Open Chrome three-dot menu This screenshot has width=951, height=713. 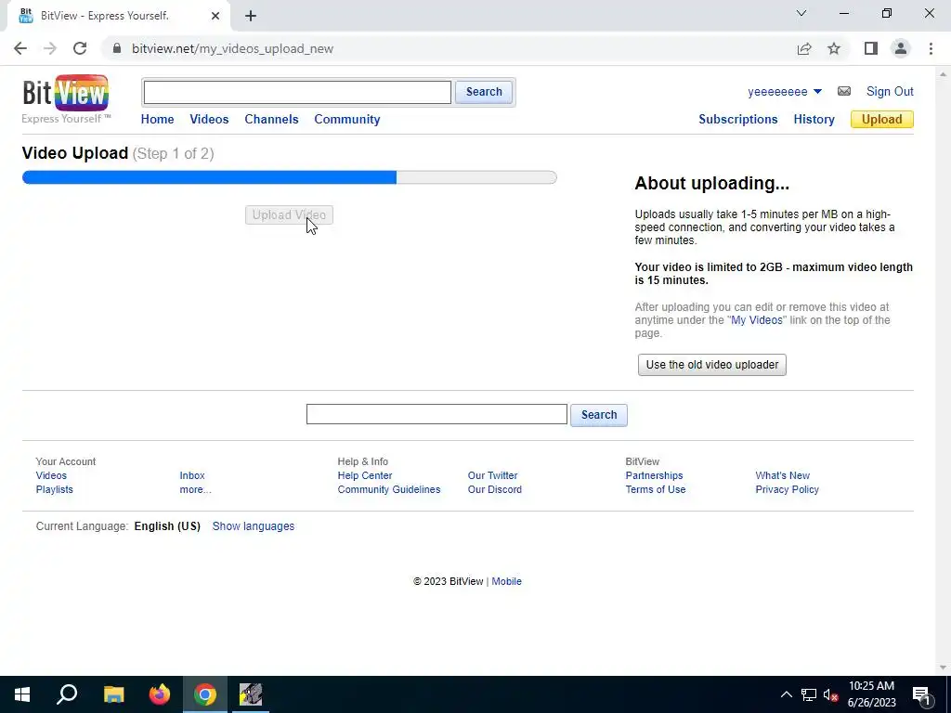pos(931,48)
